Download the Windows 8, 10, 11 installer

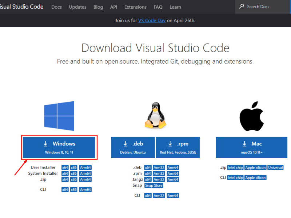pyautogui.click(x=59, y=148)
